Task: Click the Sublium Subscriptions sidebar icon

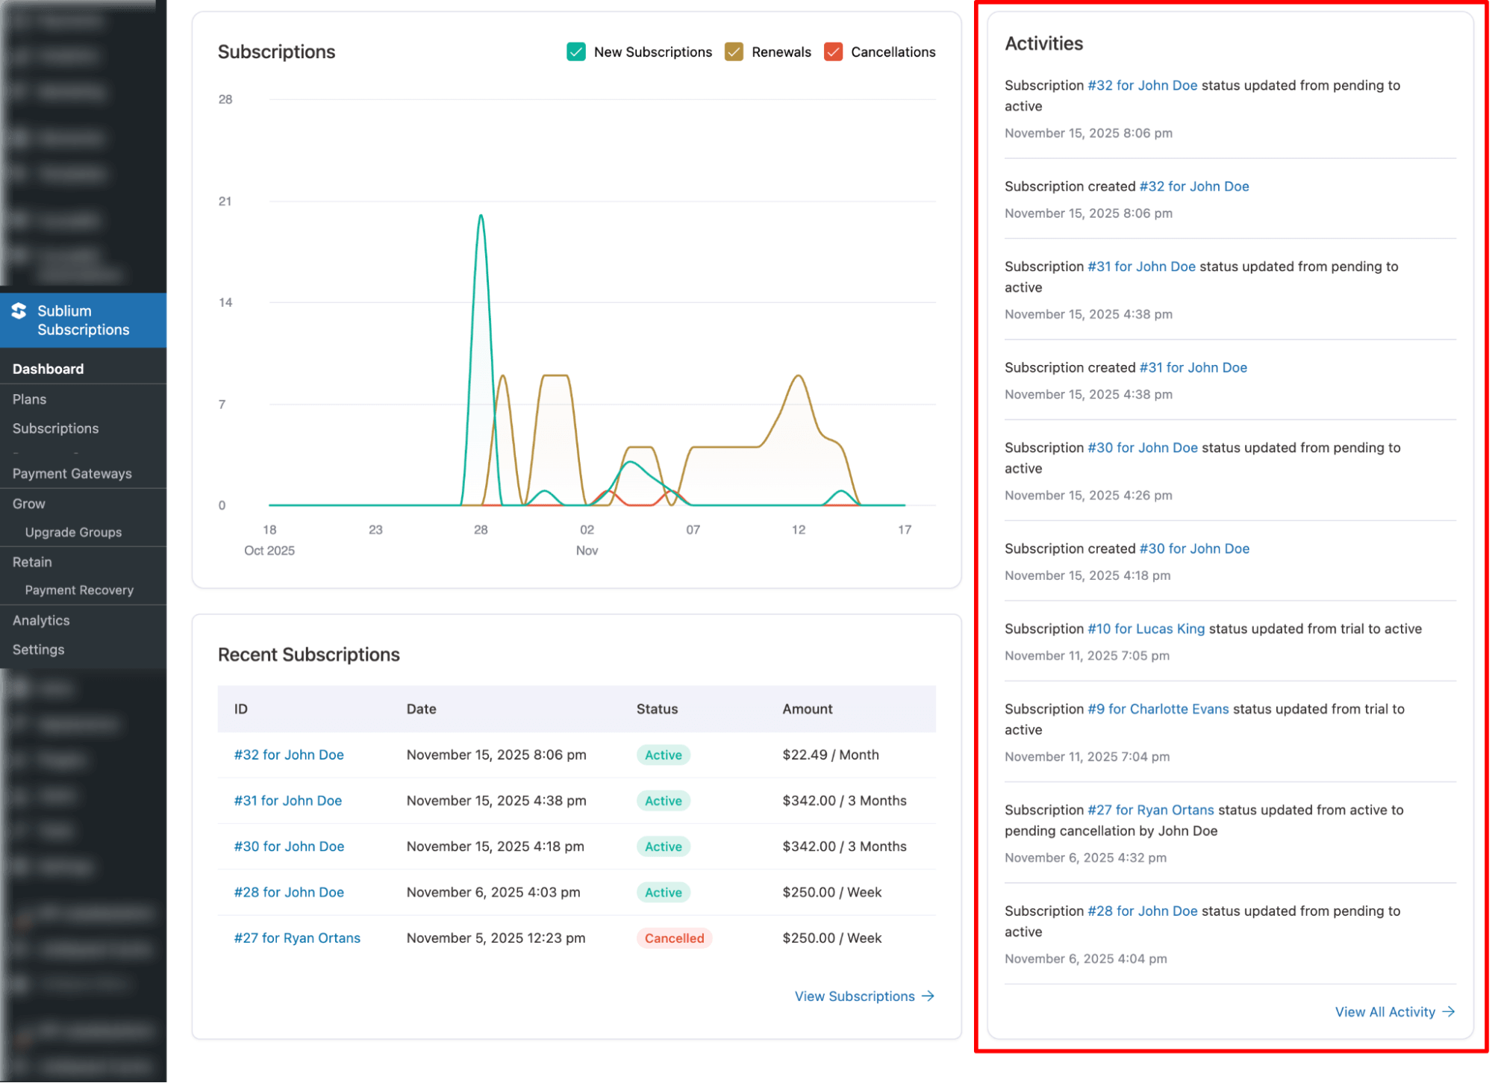Action: 19,311
